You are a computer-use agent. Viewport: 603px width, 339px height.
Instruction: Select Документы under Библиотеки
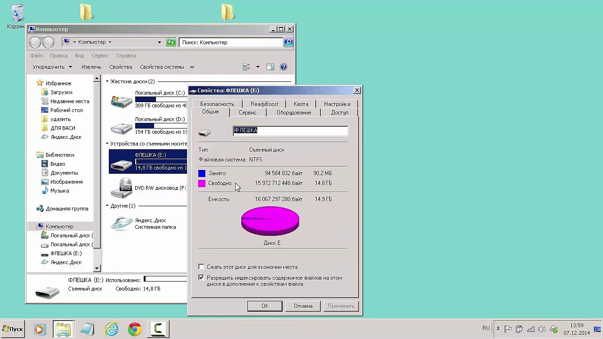click(x=64, y=173)
